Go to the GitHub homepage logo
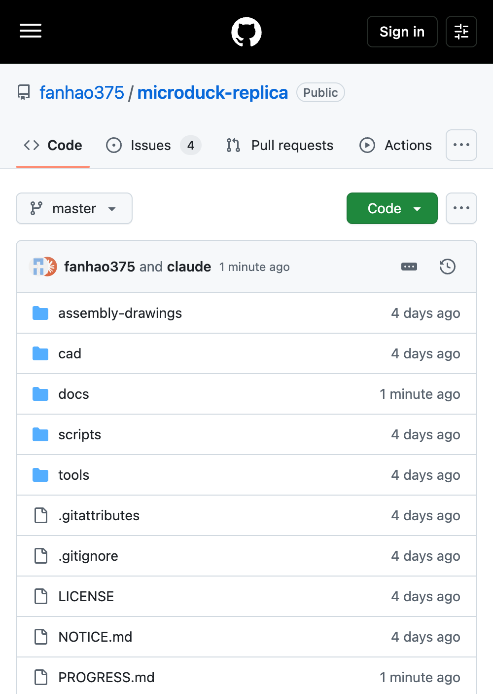 pos(246,32)
